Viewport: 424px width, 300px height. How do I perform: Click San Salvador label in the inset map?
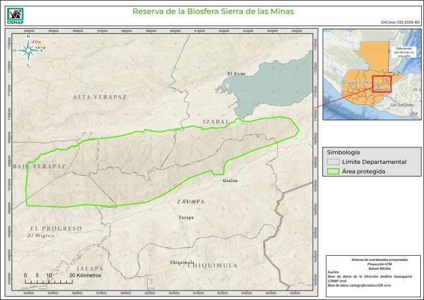(x=401, y=105)
